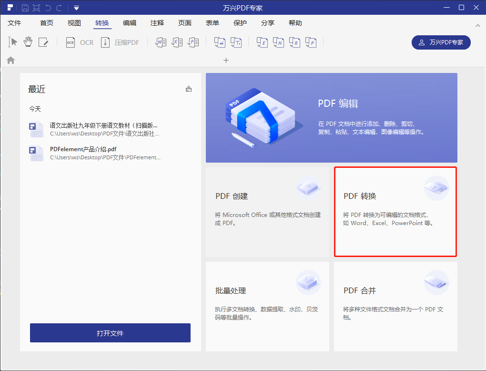Select the convert to Word icon
Viewport: 486px width, 371px height.
pos(161,42)
